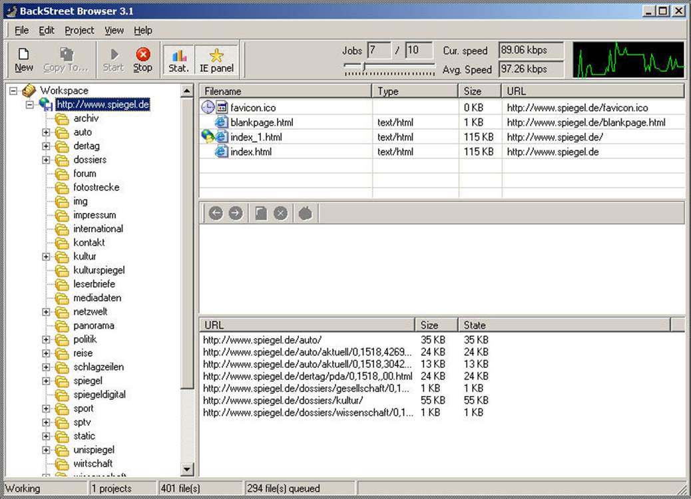Click the spiegel.de project globe icon
Viewport: 691px width, 499px height.
click(x=45, y=104)
